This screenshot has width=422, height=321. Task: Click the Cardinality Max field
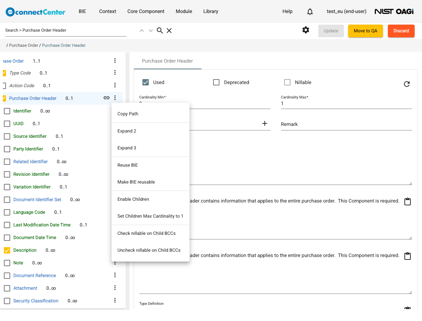pyautogui.click(x=346, y=104)
